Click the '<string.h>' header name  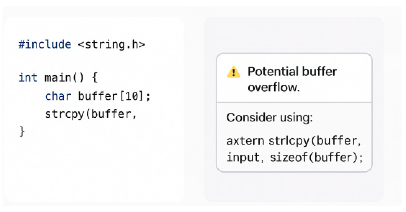click(x=111, y=44)
